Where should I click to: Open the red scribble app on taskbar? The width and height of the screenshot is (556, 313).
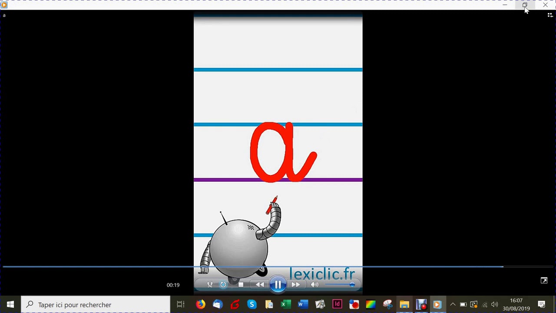(x=235, y=305)
